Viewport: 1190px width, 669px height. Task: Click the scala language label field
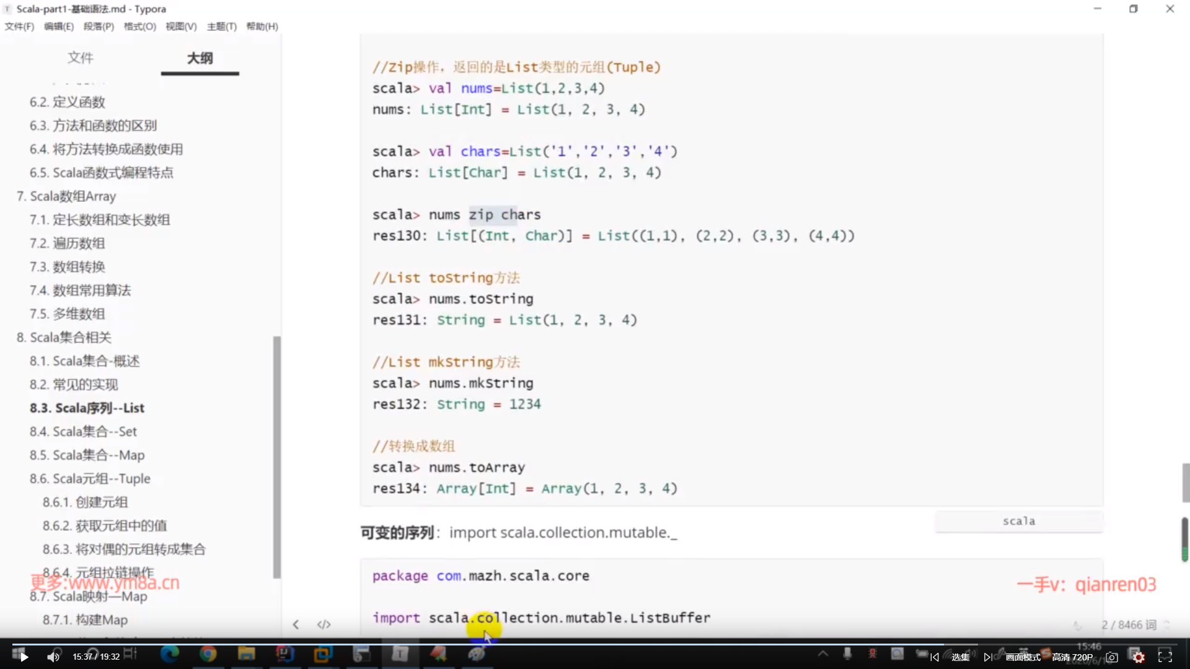tap(1018, 521)
